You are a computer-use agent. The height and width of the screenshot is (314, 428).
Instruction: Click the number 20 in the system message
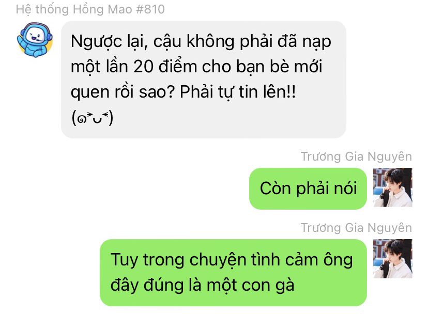coord(143,67)
